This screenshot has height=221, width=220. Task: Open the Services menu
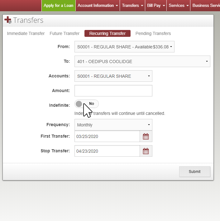tap(179, 6)
